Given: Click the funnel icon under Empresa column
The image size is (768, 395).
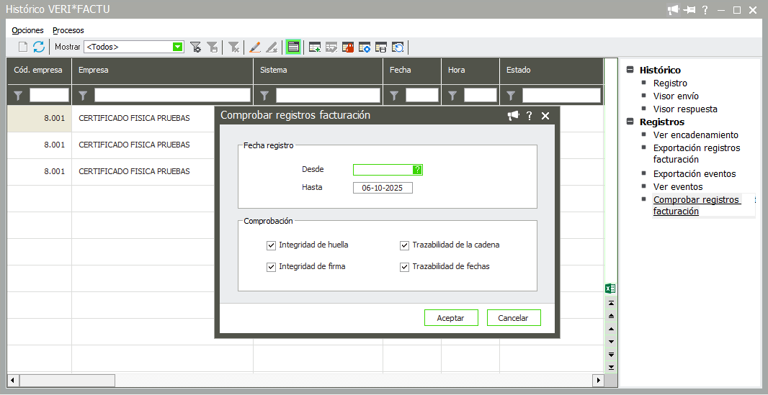Looking at the screenshot, I should pos(83,95).
